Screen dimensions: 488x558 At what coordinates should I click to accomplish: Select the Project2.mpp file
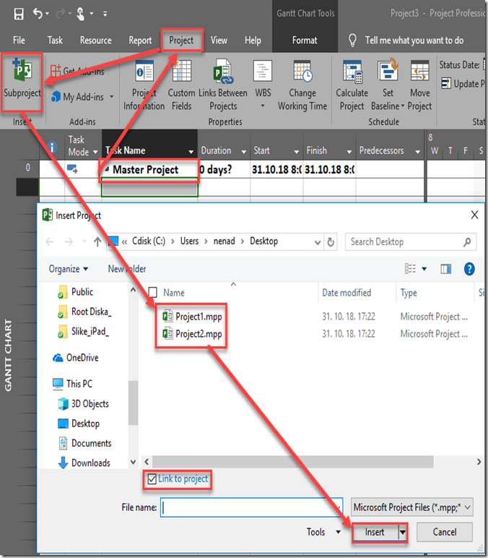coord(199,334)
